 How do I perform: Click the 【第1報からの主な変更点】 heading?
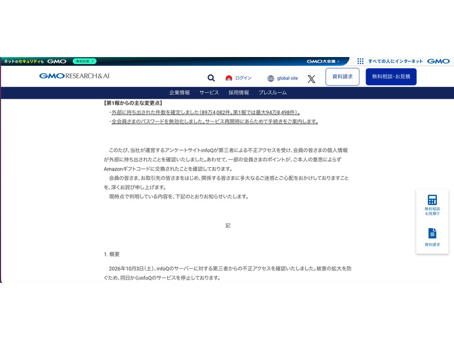click(x=133, y=103)
